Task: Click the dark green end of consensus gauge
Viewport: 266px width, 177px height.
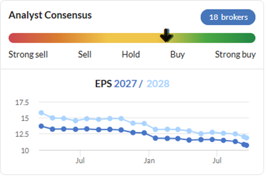Action: tap(251, 38)
